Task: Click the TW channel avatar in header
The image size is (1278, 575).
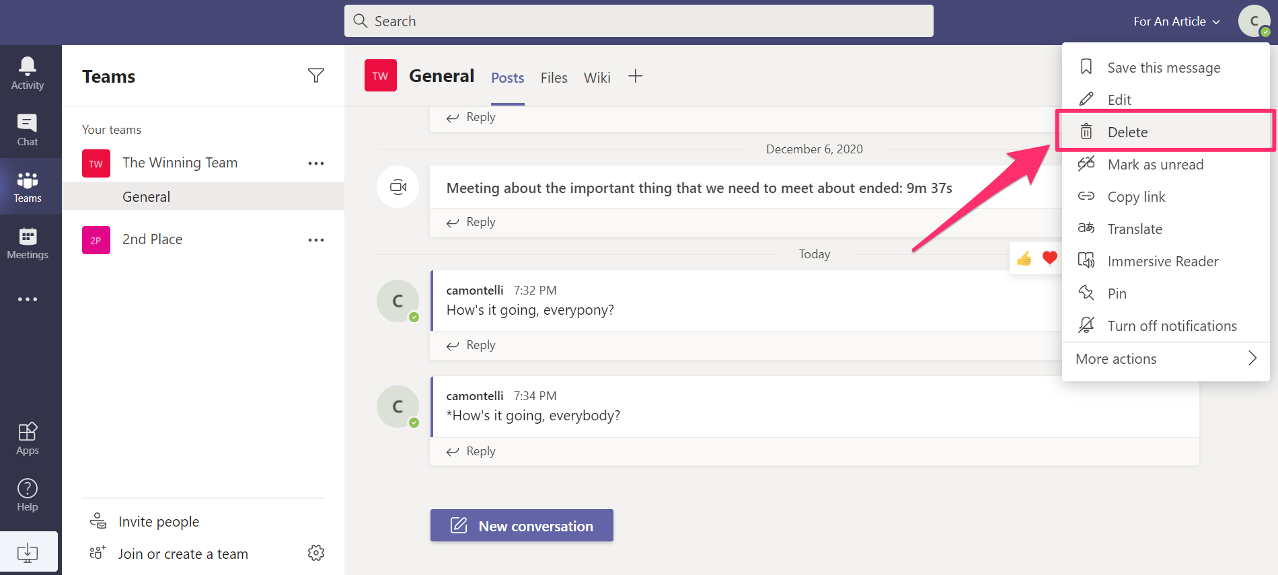Action: (x=381, y=75)
